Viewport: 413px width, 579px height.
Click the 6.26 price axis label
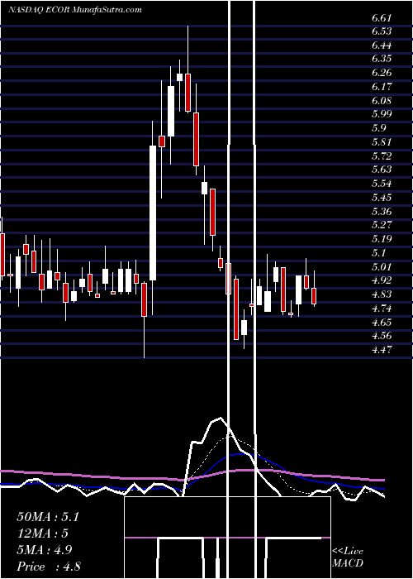point(382,73)
